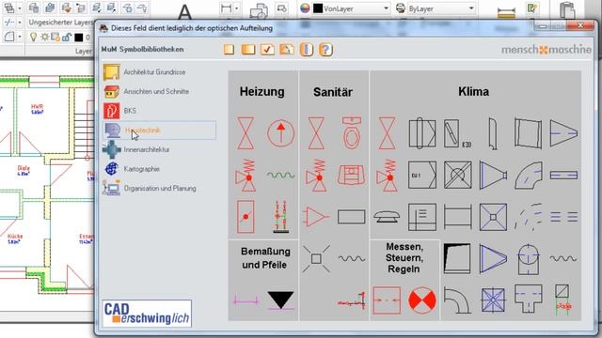Pick the Heizung red rectangle with dot symbol
The image size is (602, 338).
pyautogui.click(x=246, y=217)
